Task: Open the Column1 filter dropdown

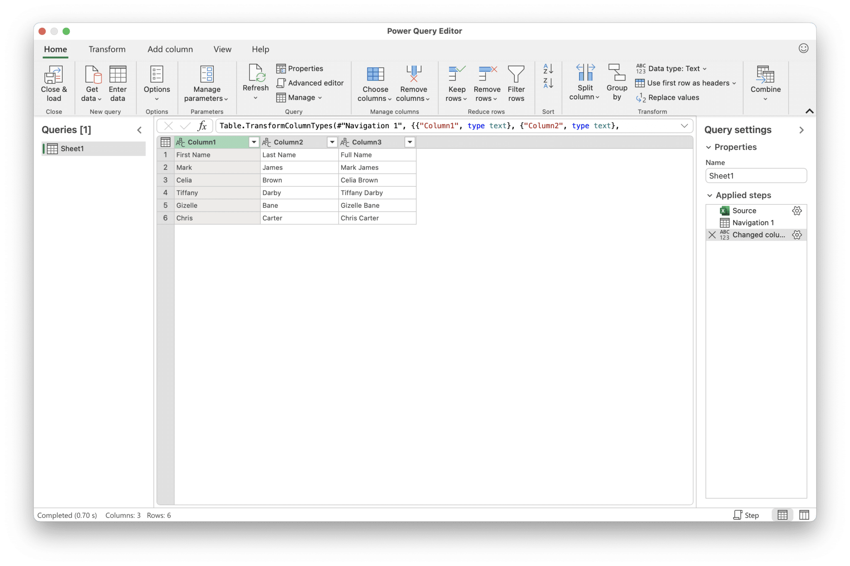Action: click(x=254, y=142)
